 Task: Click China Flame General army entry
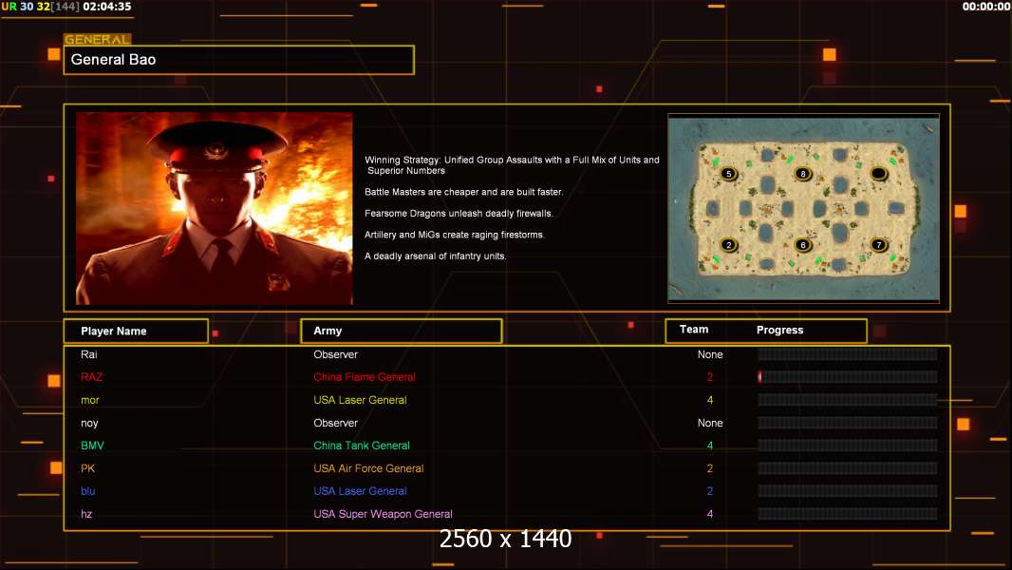(365, 377)
